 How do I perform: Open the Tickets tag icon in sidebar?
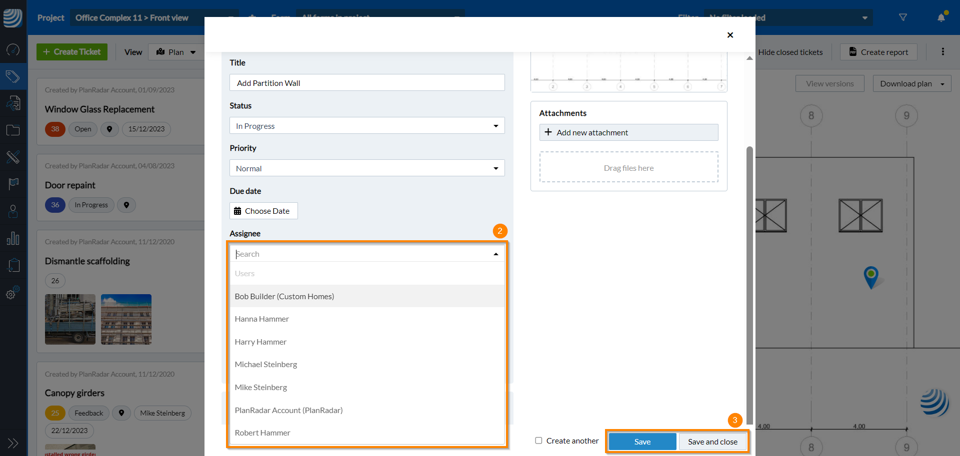13,76
